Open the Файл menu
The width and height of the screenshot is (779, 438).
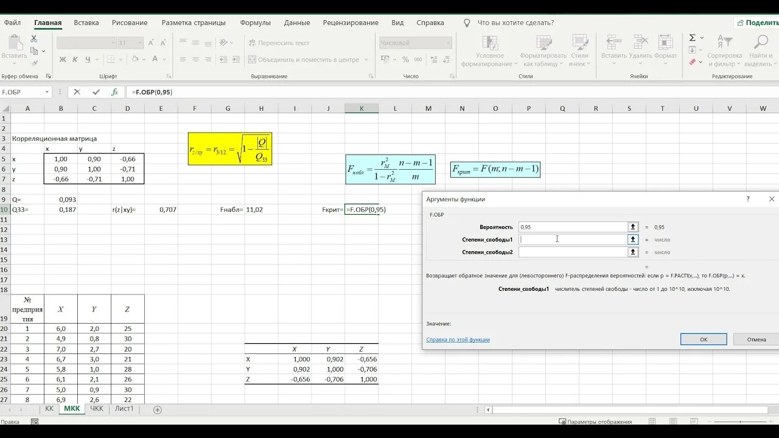(12, 23)
